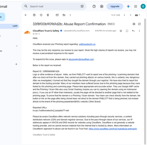
Task: Click 'Reported URLs:' text
Action: click(40, 108)
